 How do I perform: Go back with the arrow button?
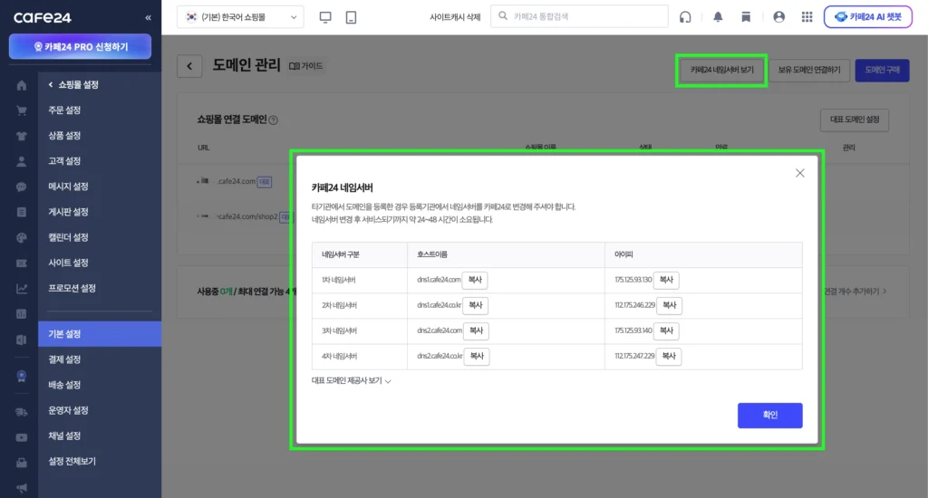point(189,66)
